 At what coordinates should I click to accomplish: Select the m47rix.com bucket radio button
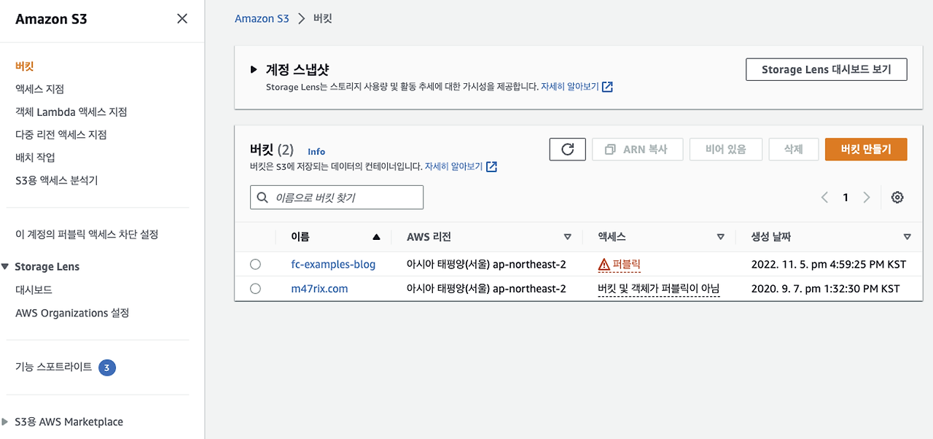255,289
